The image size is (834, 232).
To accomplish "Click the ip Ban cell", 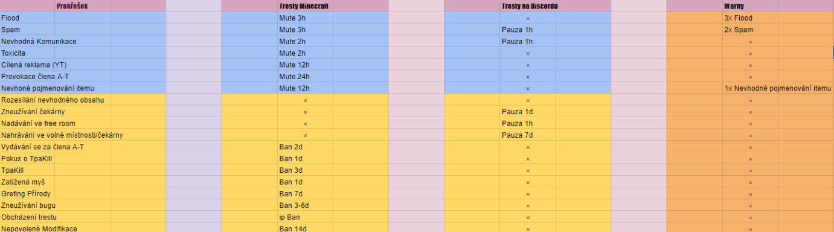I will click(305, 217).
